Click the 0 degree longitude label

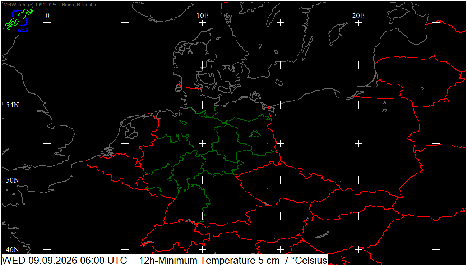click(x=47, y=15)
